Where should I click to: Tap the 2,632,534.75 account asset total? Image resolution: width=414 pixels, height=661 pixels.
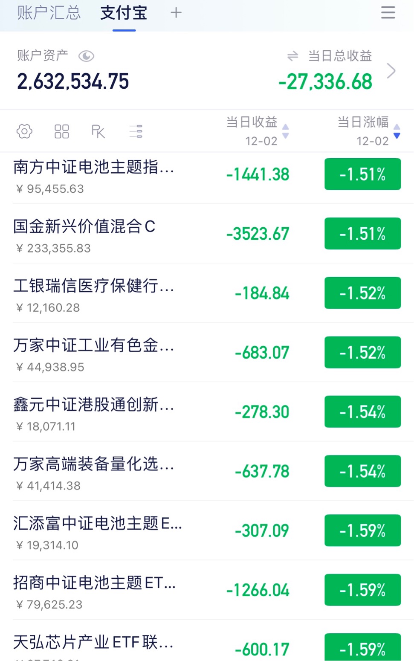point(73,81)
